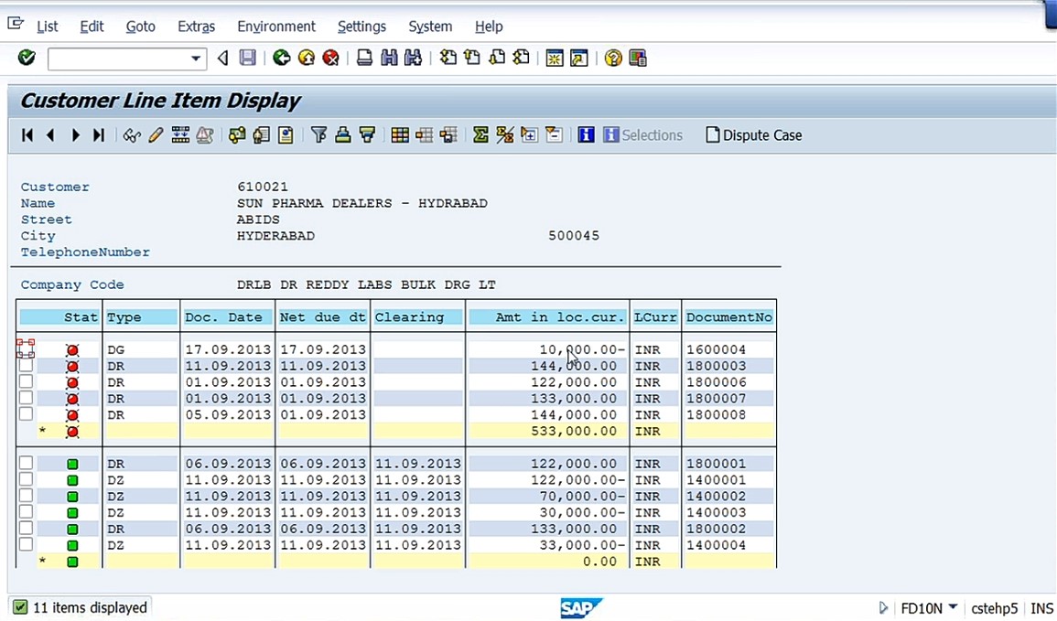
Task: Click the Dispute Case button
Action: (x=754, y=135)
